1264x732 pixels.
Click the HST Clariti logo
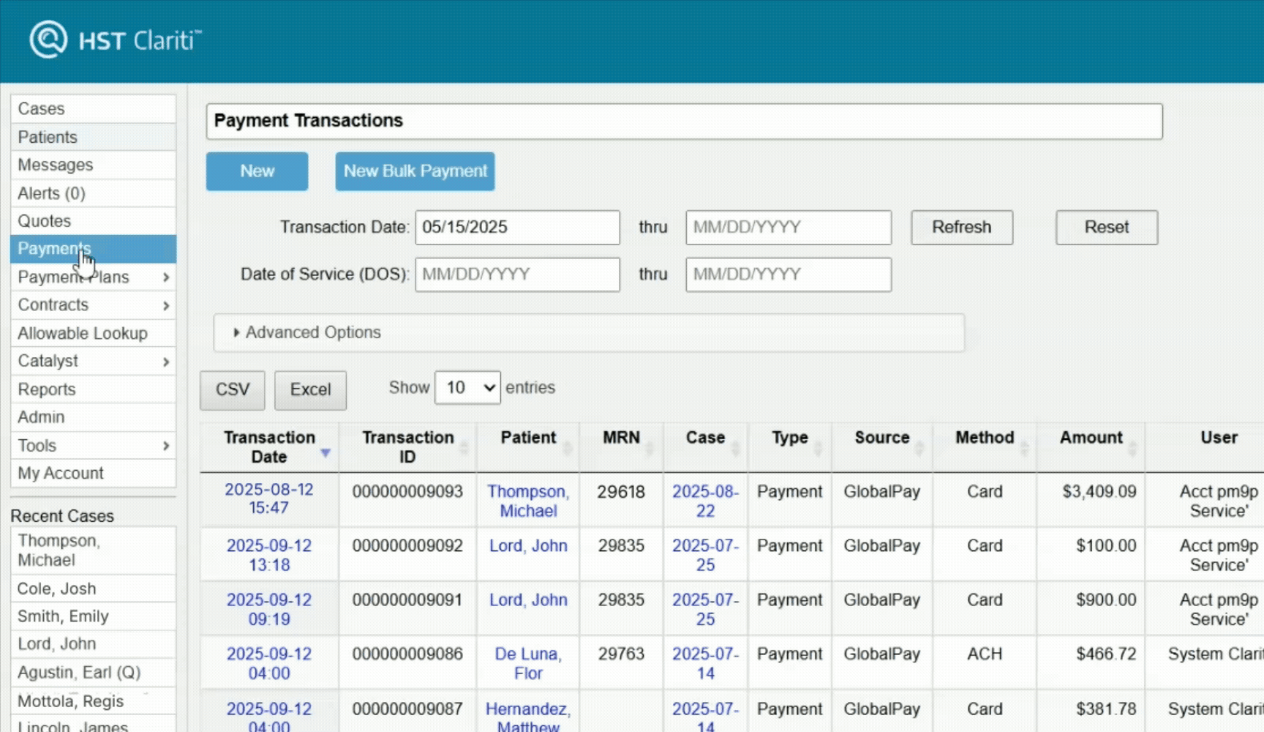click(116, 40)
